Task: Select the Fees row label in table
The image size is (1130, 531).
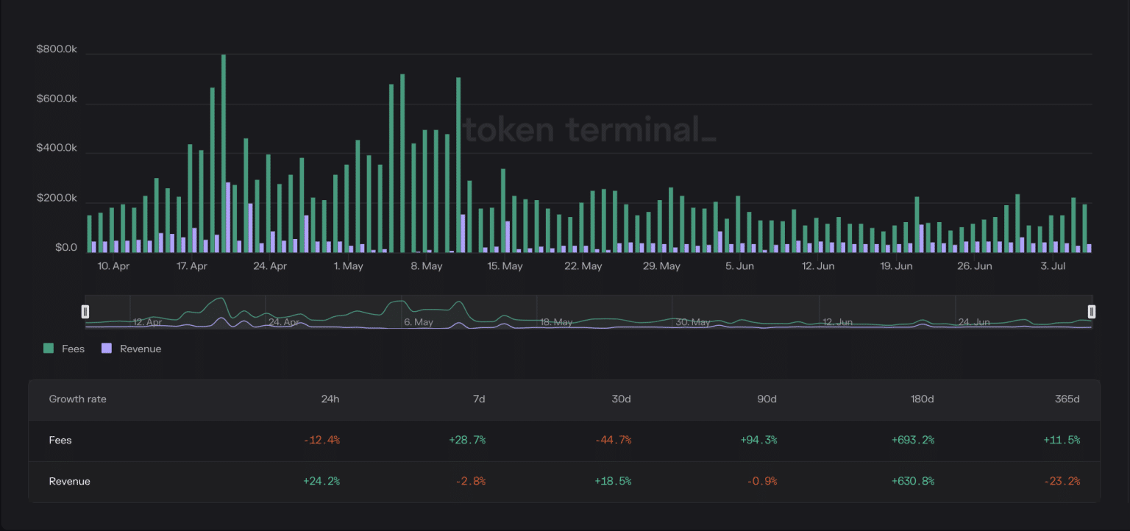Action: (x=60, y=441)
